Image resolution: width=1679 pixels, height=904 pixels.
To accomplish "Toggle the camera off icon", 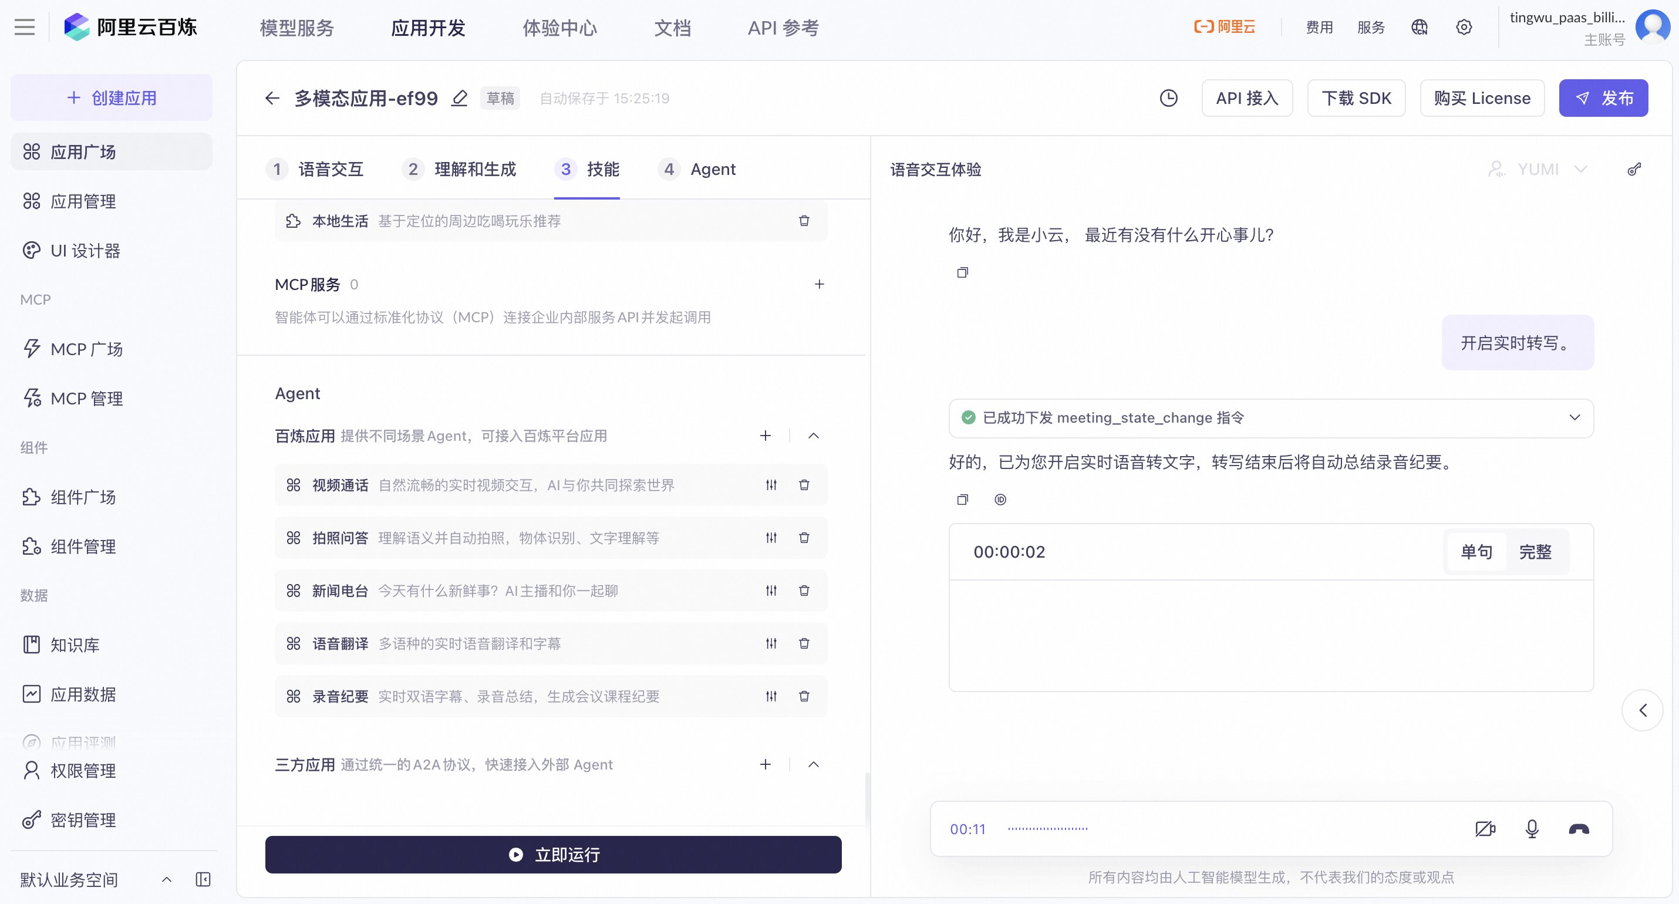I will (1485, 828).
